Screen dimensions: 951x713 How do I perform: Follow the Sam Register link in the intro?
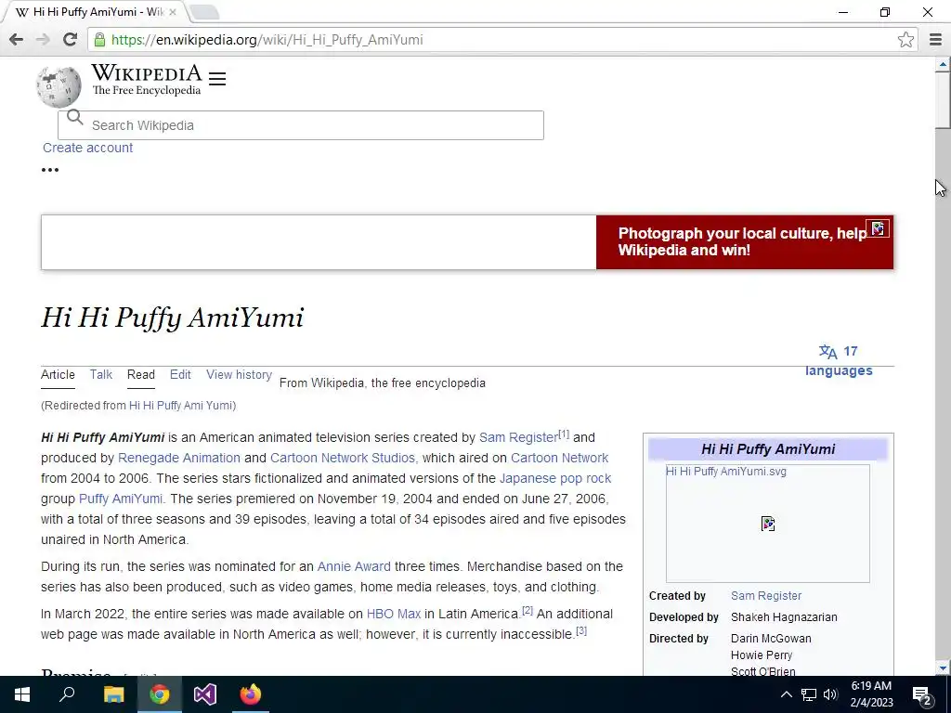click(x=518, y=438)
